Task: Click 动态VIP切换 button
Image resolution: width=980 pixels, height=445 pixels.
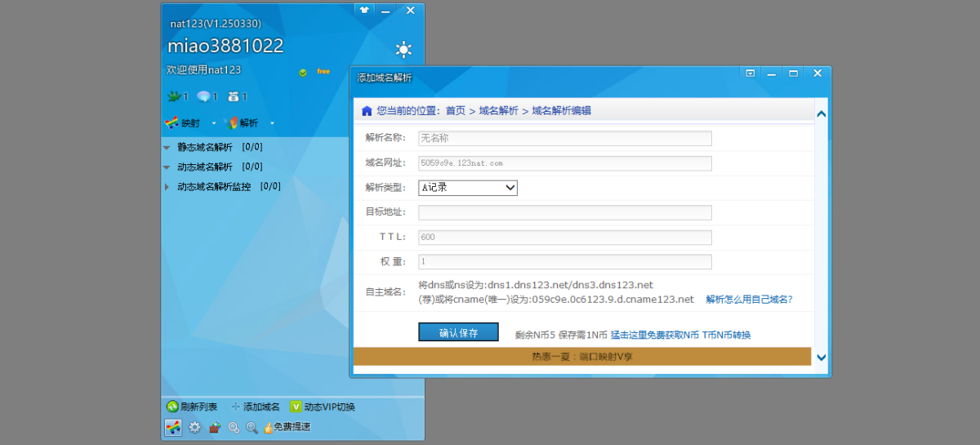Action: tap(323, 407)
